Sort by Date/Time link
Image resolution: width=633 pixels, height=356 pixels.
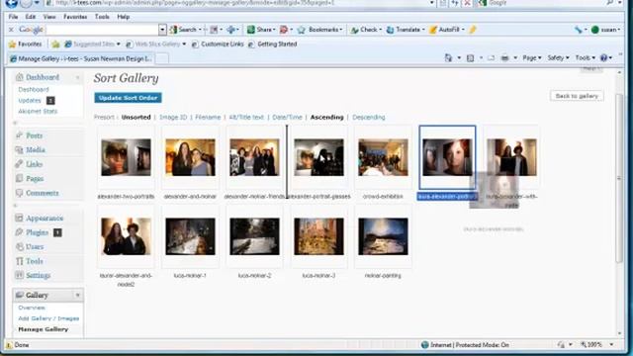287,117
